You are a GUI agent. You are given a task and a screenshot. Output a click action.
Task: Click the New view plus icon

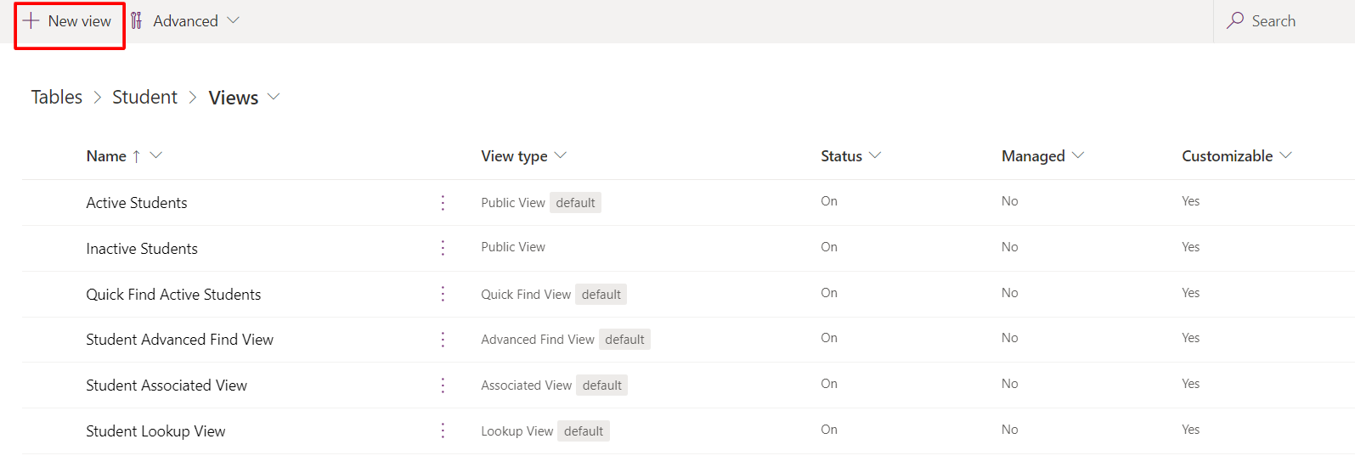coord(31,21)
